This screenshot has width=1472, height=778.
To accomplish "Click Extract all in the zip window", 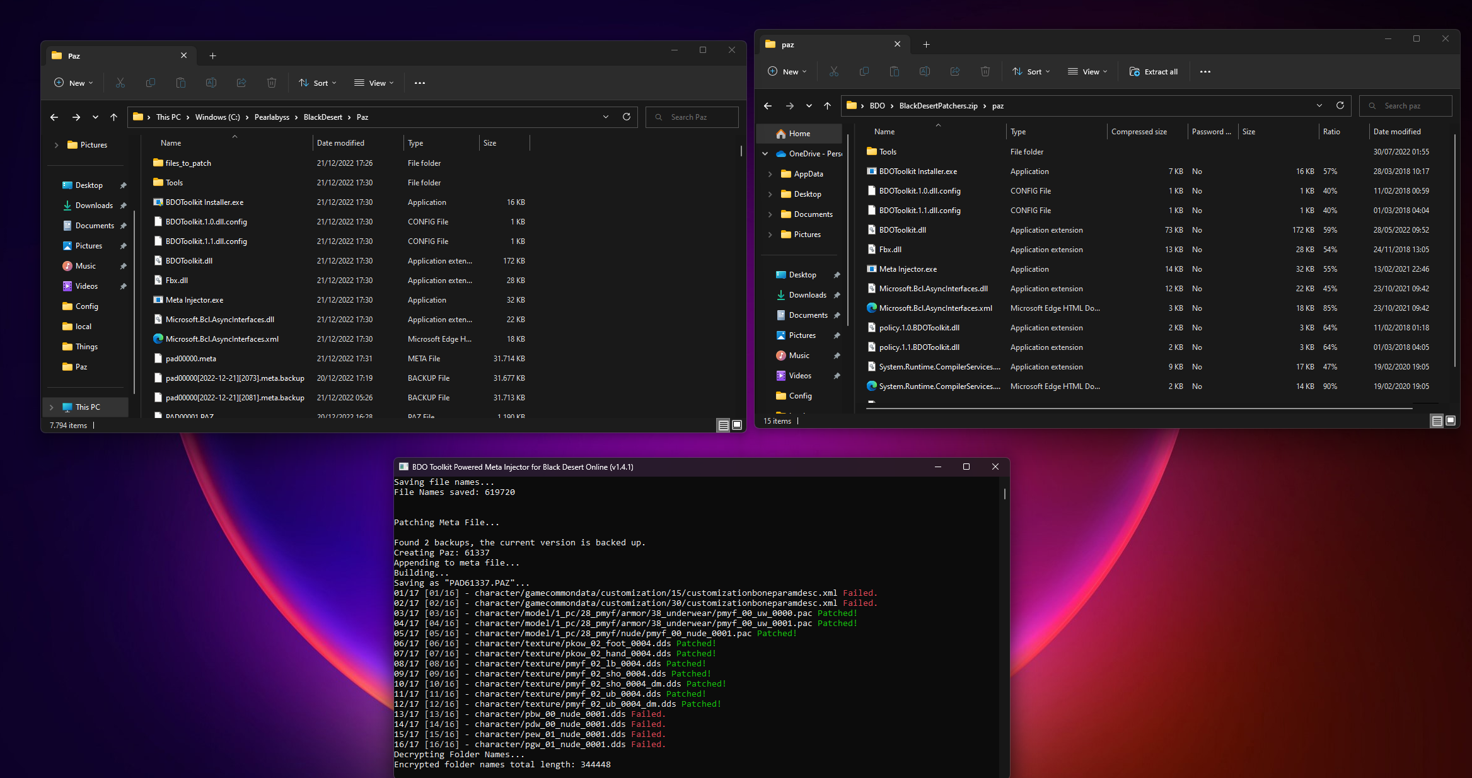I will (1154, 71).
